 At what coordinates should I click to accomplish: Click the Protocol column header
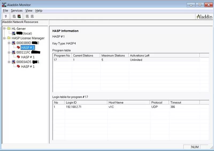click(159, 102)
